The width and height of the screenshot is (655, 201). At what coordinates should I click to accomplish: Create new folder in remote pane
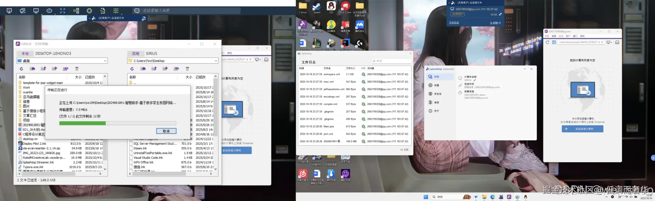165,69
